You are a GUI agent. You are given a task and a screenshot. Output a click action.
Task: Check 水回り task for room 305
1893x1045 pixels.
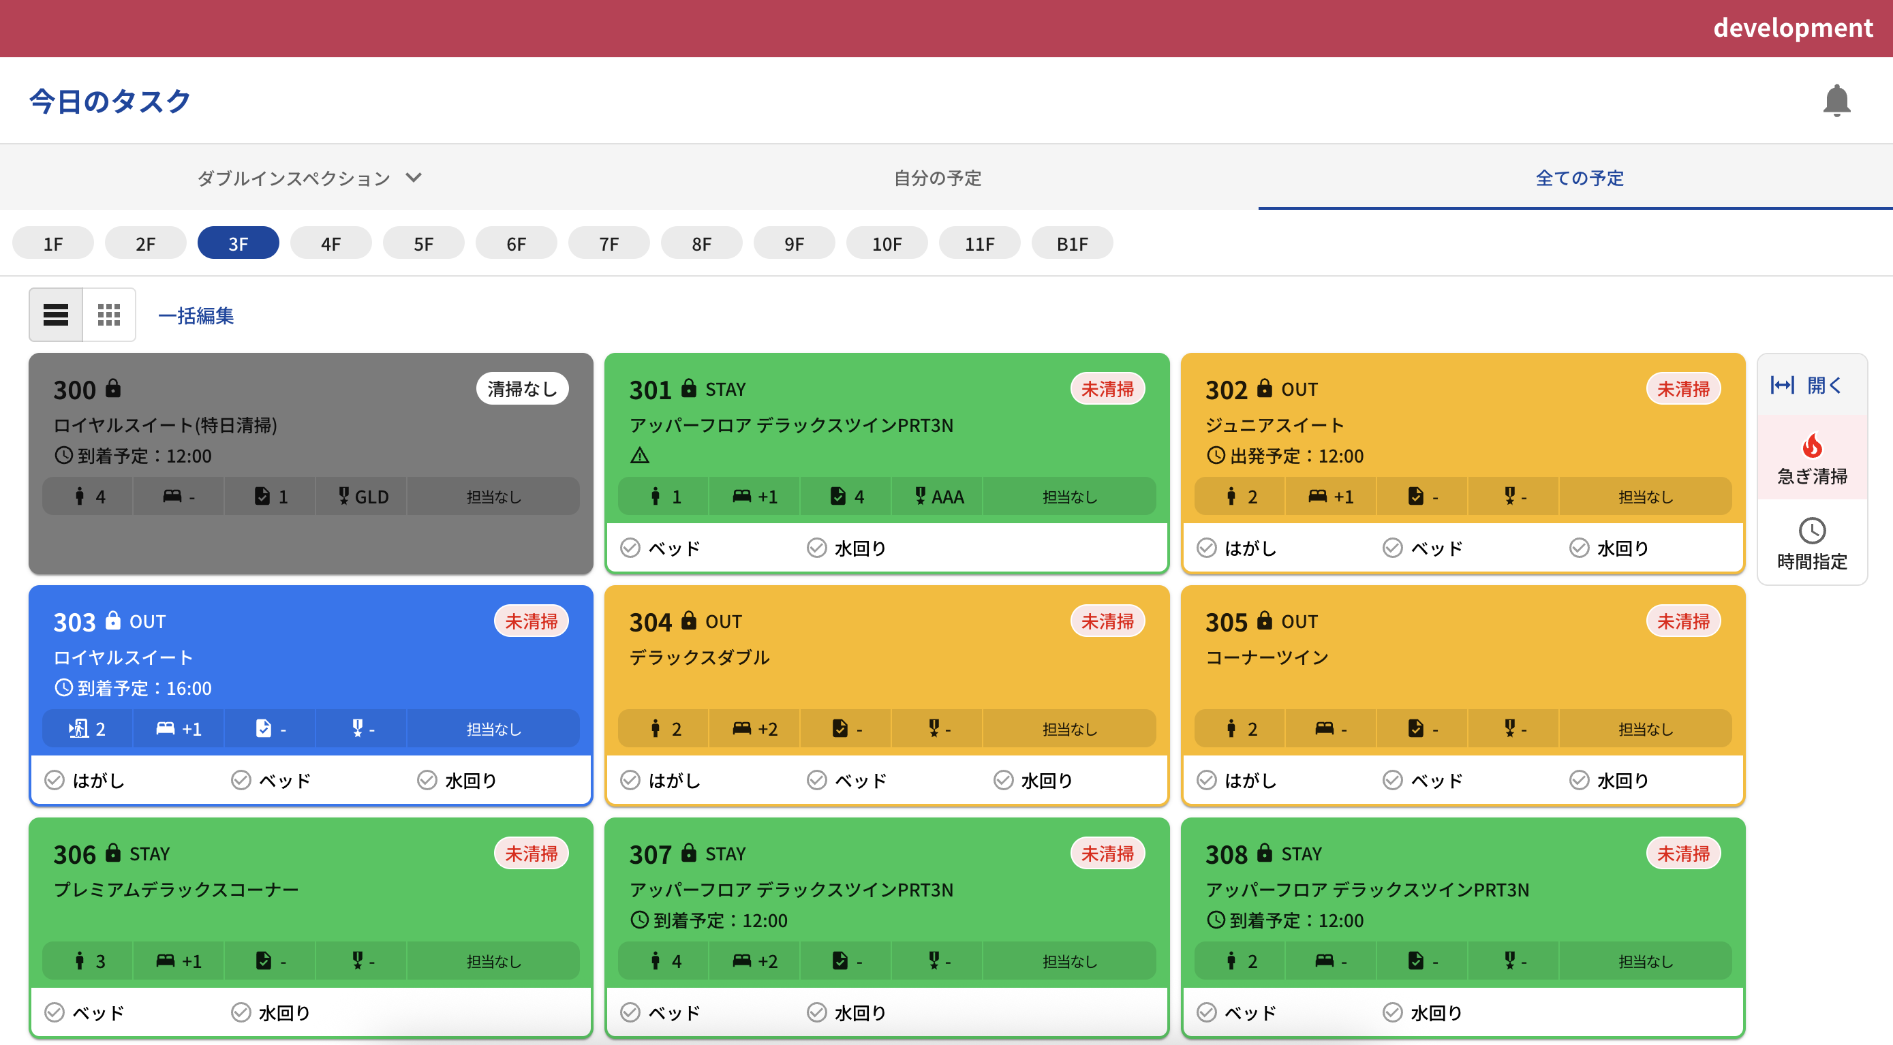[1578, 781]
